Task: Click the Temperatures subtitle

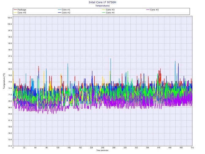Action: 102,6
